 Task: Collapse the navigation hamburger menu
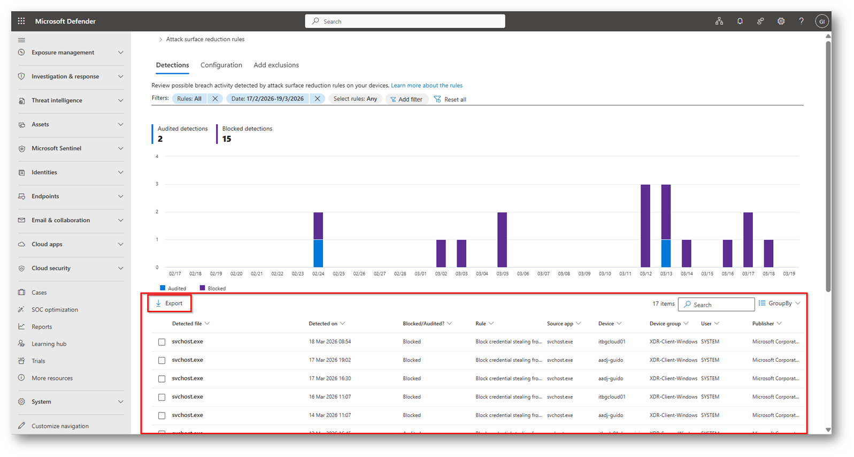[x=21, y=40]
